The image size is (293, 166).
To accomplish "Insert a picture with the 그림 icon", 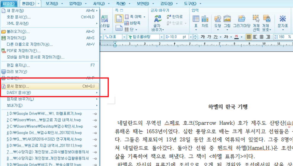I will (227, 21).
